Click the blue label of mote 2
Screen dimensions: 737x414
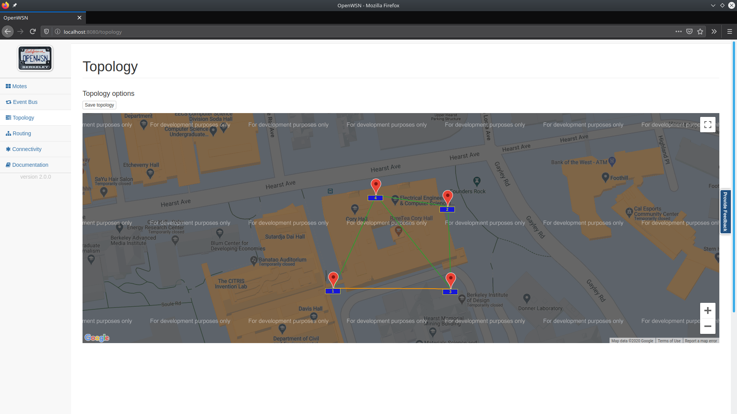(447, 210)
